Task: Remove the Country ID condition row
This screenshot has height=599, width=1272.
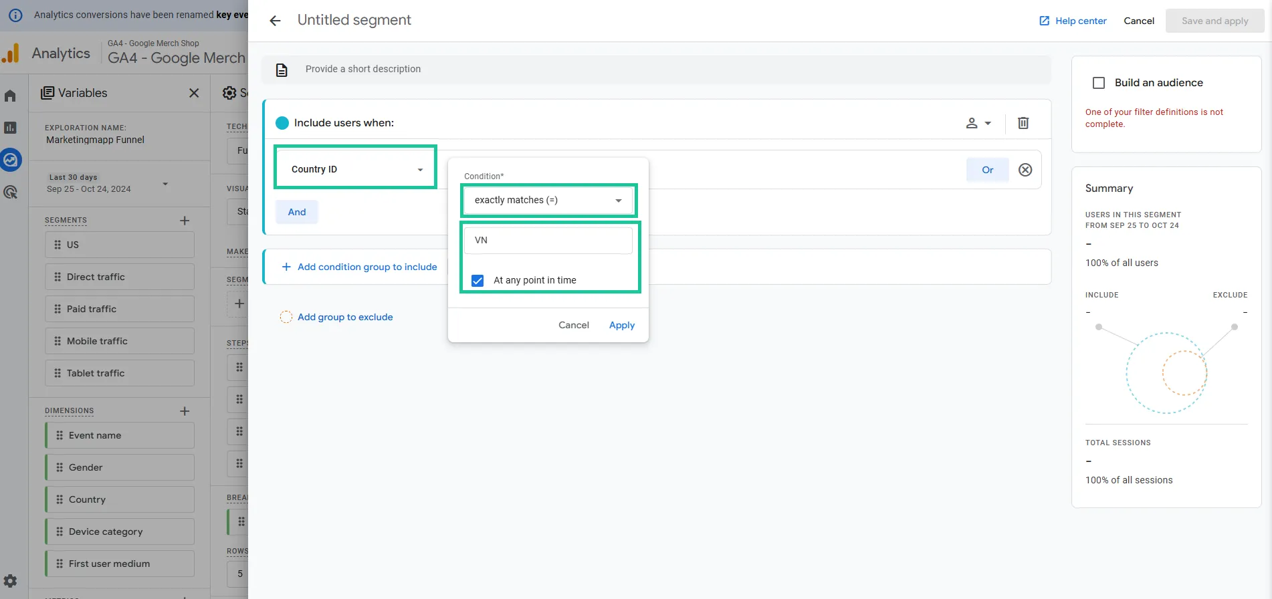Action: pyautogui.click(x=1025, y=170)
